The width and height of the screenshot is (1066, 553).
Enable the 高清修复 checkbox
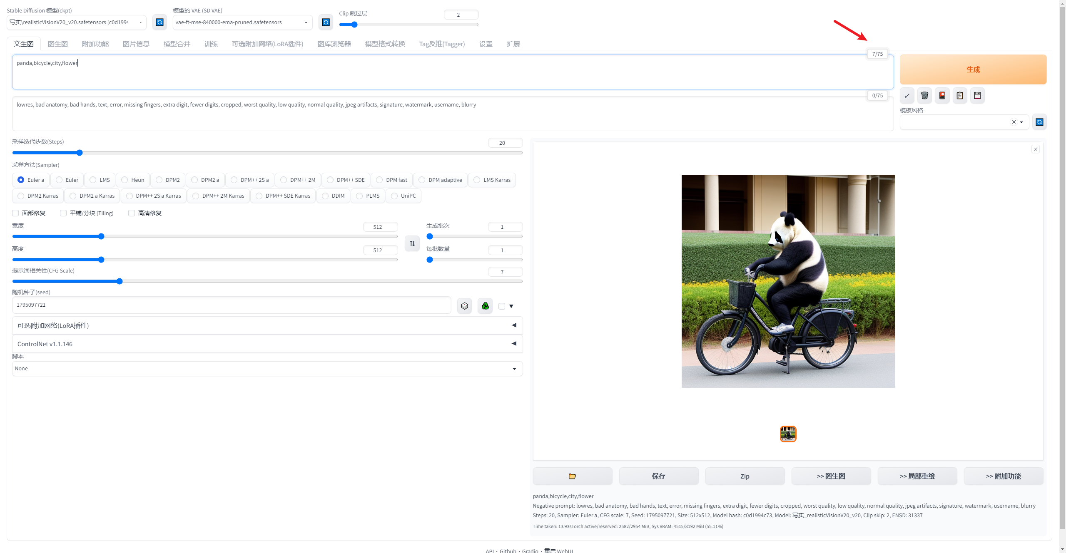pos(132,213)
